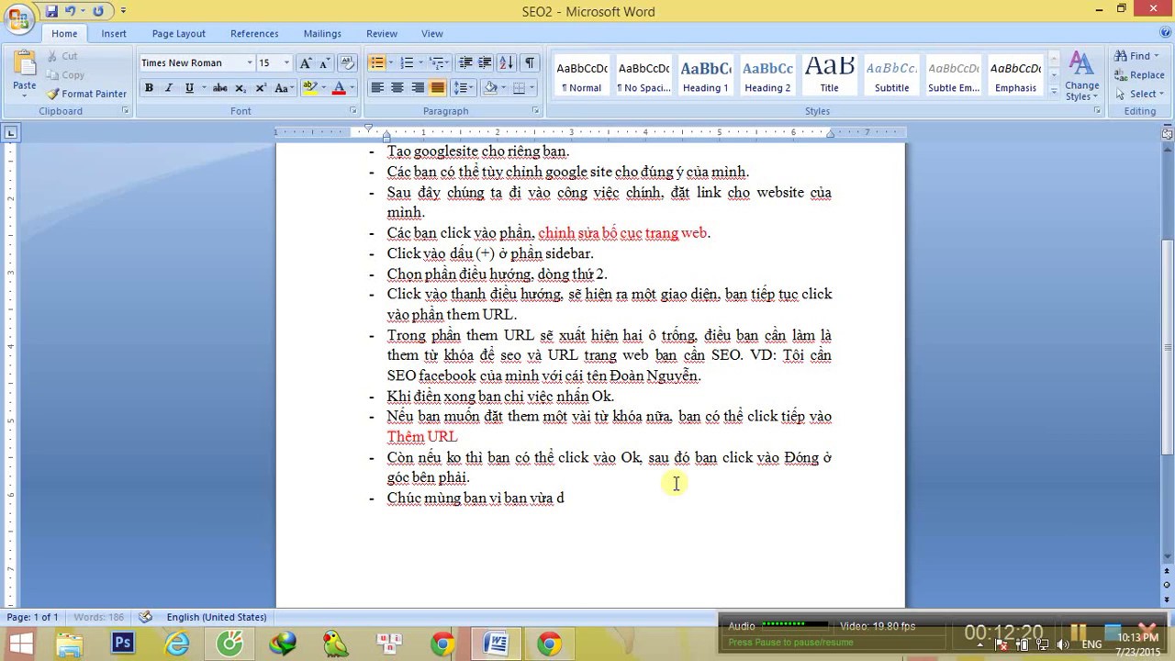Open Line Spacing options
This screenshot has height=661, width=1175.
click(462, 88)
